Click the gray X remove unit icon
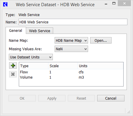The height and width of the screenshot is (116, 133). point(13,74)
